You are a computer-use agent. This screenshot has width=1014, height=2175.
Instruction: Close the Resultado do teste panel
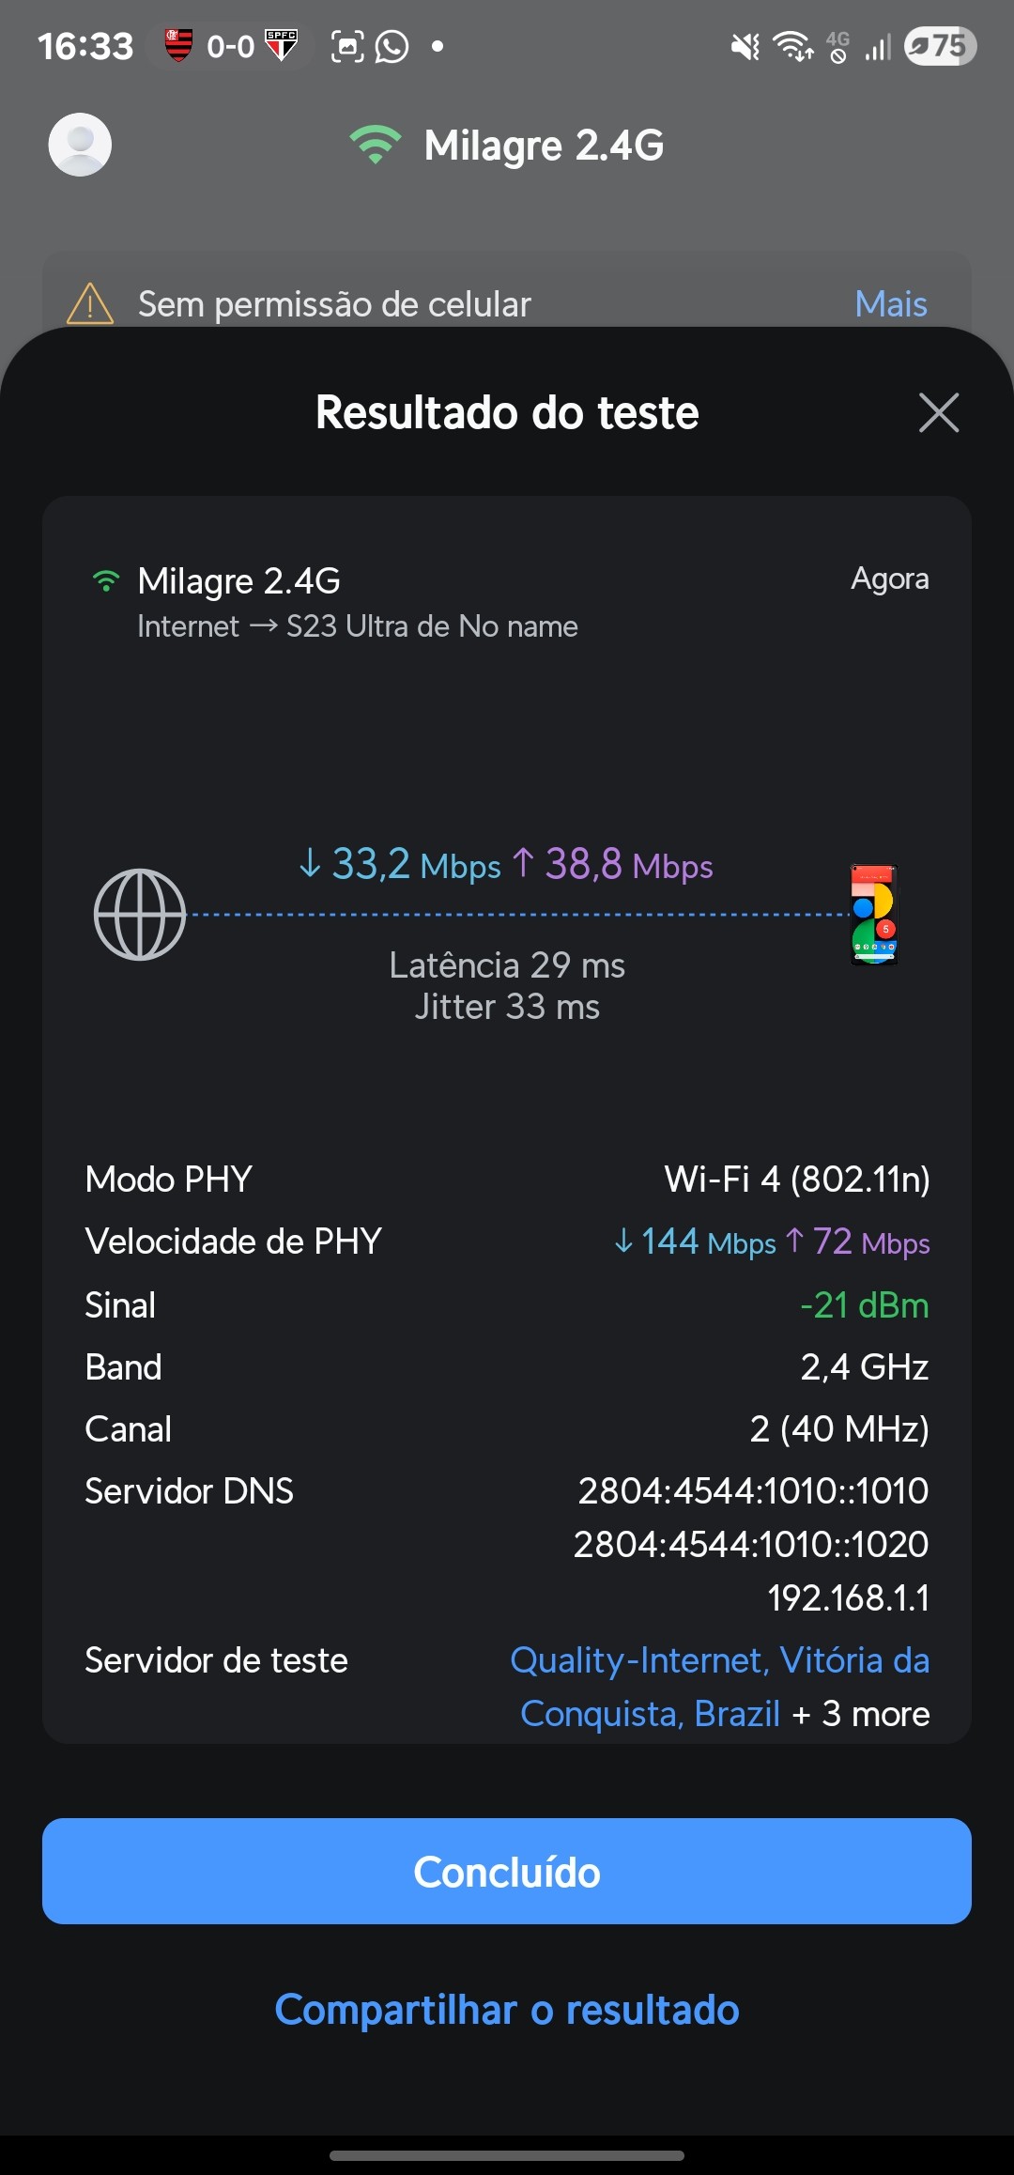tap(939, 413)
